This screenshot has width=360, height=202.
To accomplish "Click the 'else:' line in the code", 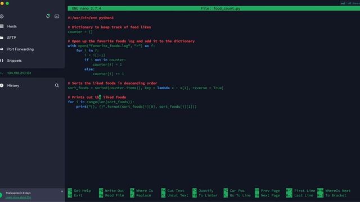I will coord(89,69).
